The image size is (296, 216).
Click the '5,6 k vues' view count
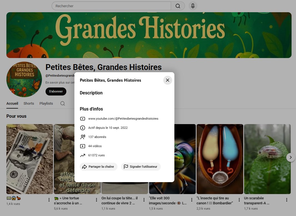click(x=61, y=209)
